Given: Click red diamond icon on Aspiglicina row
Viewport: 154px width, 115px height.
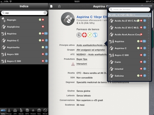Looking at the screenshot, I should (x=43, y=27).
